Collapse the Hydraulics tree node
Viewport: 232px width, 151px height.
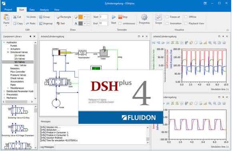pos(4,42)
